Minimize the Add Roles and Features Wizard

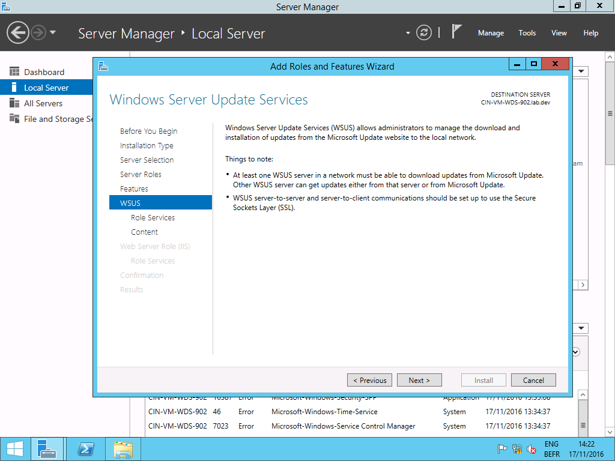tap(517, 64)
